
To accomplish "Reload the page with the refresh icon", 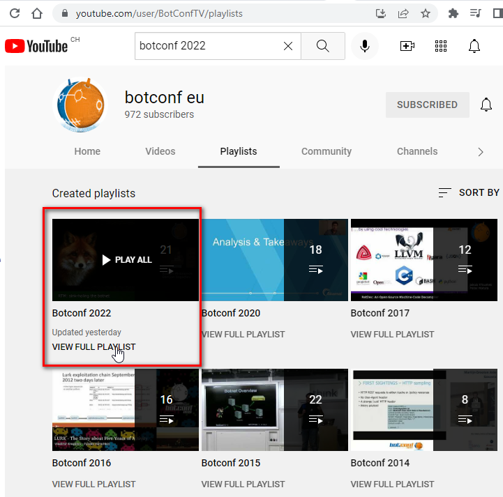I will (15, 13).
